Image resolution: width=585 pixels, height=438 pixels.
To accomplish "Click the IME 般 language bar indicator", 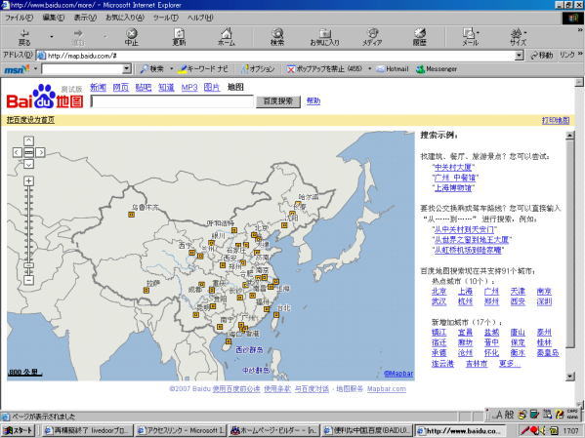I will coord(509,415).
